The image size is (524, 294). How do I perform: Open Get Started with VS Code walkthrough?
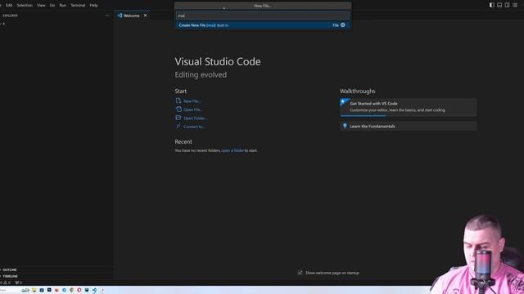(x=408, y=107)
